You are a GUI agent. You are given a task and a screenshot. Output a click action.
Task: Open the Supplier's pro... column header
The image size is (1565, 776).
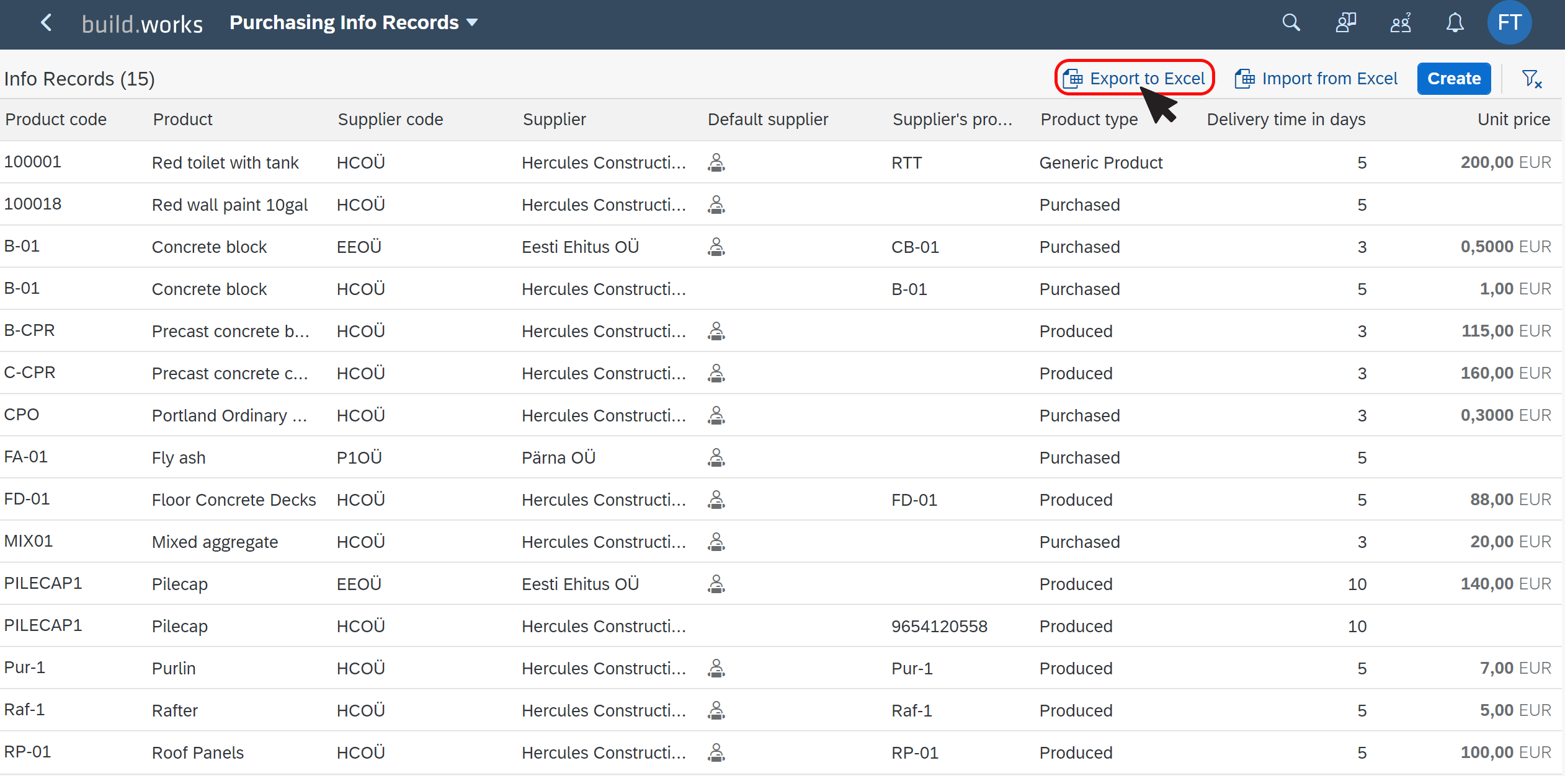(952, 119)
